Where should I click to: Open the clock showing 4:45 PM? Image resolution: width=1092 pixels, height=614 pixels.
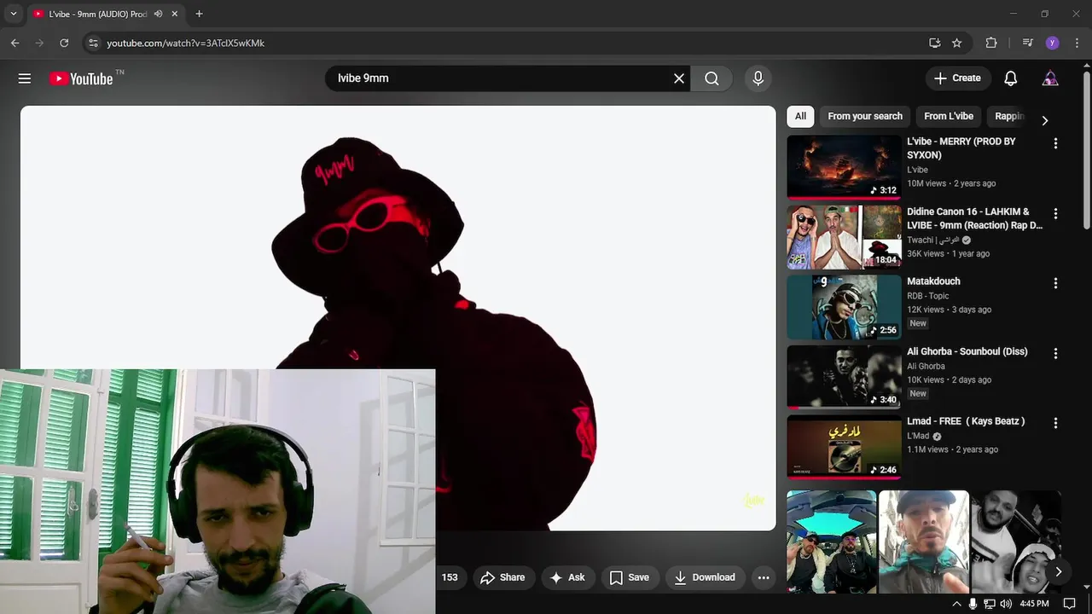(1034, 604)
